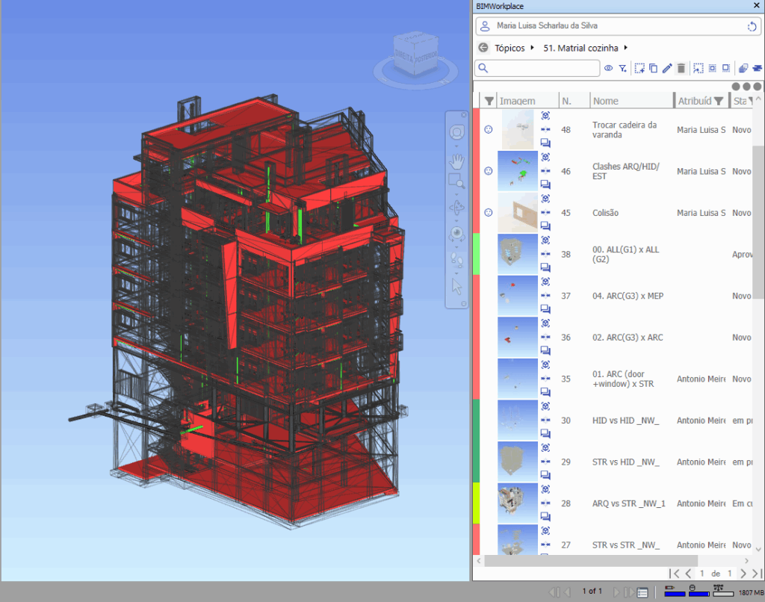Image resolution: width=765 pixels, height=602 pixels.
Task: Click the dashed-box arrow selection icon
Action: 699,68
